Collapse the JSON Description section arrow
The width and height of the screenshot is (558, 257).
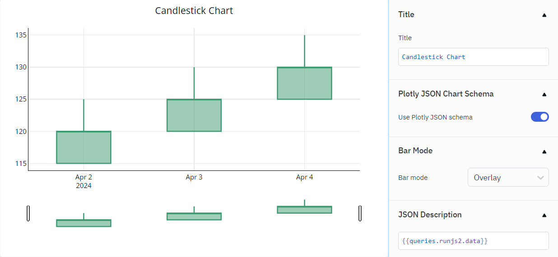tap(544, 216)
